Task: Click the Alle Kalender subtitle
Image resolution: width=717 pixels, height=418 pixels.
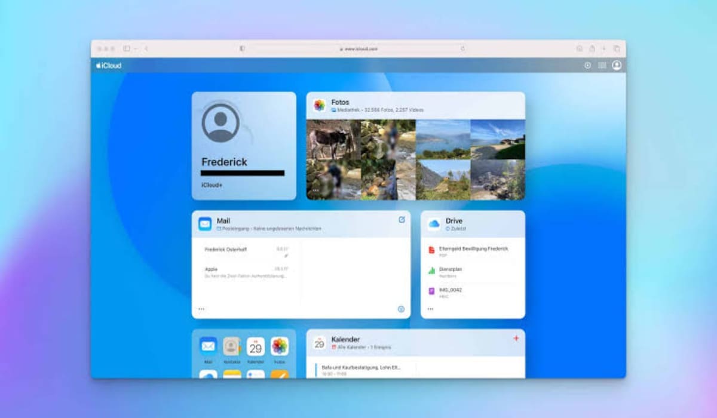Action: 361,347
